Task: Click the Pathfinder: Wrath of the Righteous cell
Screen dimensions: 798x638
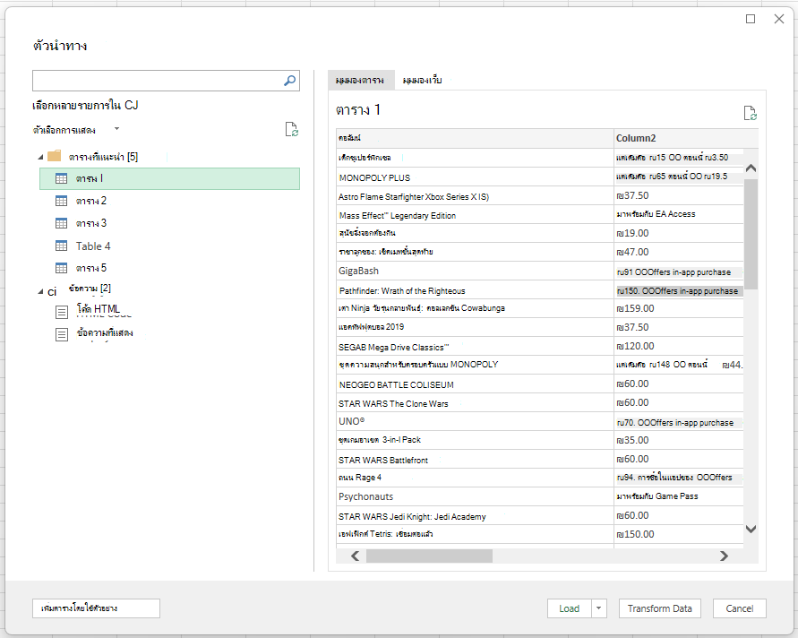Action: tap(476, 290)
